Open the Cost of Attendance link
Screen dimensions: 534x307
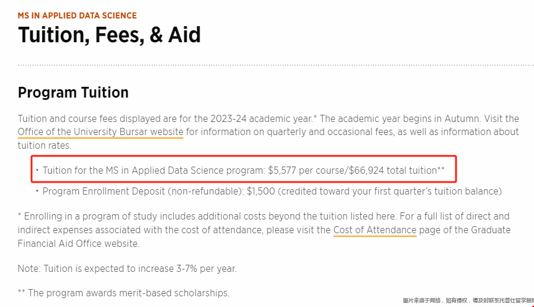[x=374, y=230]
